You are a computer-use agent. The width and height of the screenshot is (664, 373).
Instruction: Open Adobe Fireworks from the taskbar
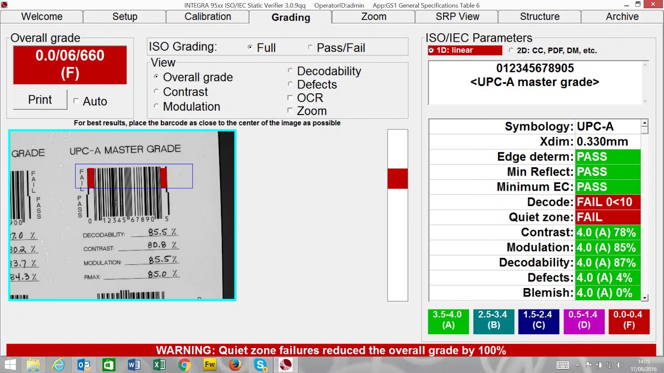coord(210,365)
